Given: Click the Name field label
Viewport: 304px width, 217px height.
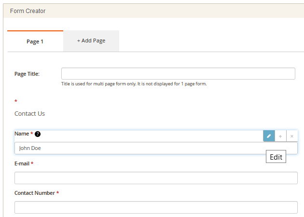Looking at the screenshot, I should [22, 134].
